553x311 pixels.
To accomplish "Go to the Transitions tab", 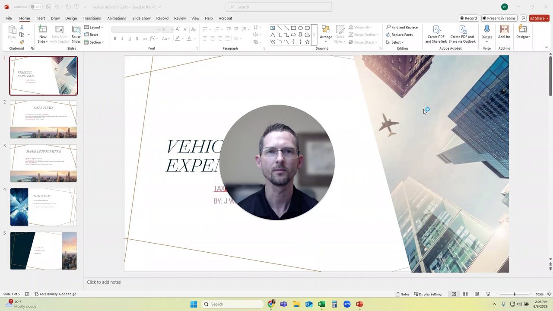I will [92, 18].
